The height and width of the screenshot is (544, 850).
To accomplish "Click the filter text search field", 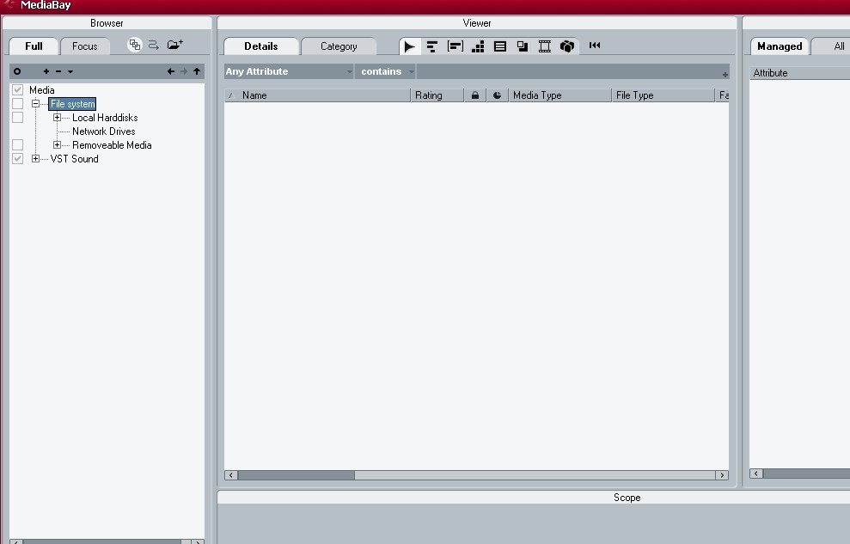I will pos(568,71).
